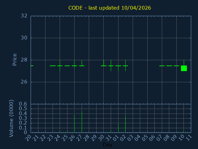Image resolution: width=198 pixels, height=149 pixels.
Task: Click the day axis label 11
Action: (x=189, y=138)
